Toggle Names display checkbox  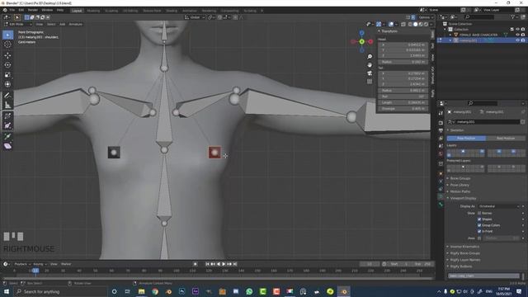pyautogui.click(x=479, y=213)
